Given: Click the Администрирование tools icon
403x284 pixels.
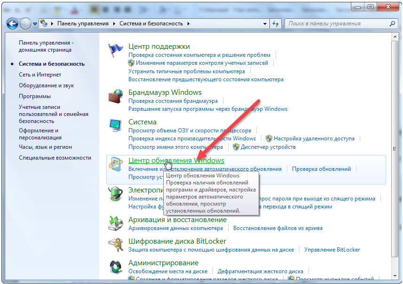Looking at the screenshot, I should click(x=116, y=266).
